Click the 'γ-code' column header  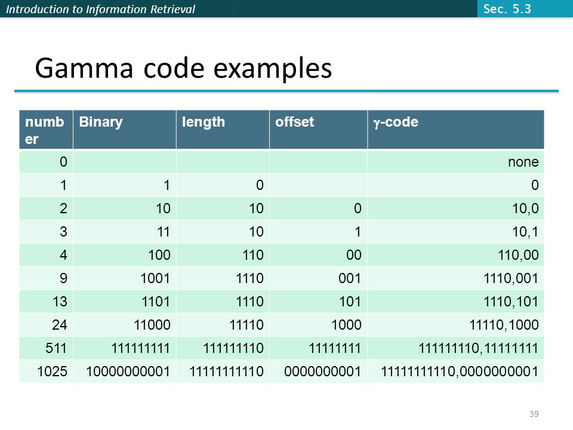(x=455, y=130)
